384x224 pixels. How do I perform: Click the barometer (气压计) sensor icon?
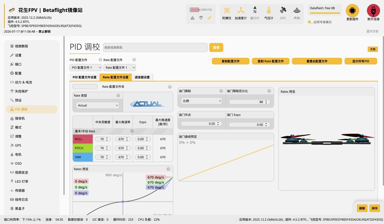tap(269, 10)
